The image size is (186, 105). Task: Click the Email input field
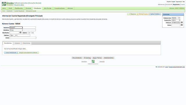tap(23, 38)
